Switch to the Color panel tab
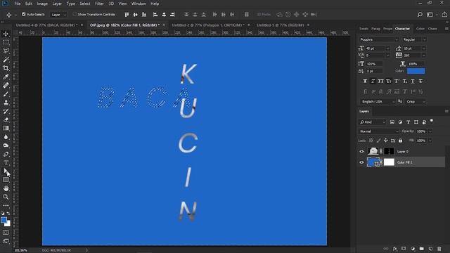This screenshot has height=253, width=450. [x=420, y=29]
